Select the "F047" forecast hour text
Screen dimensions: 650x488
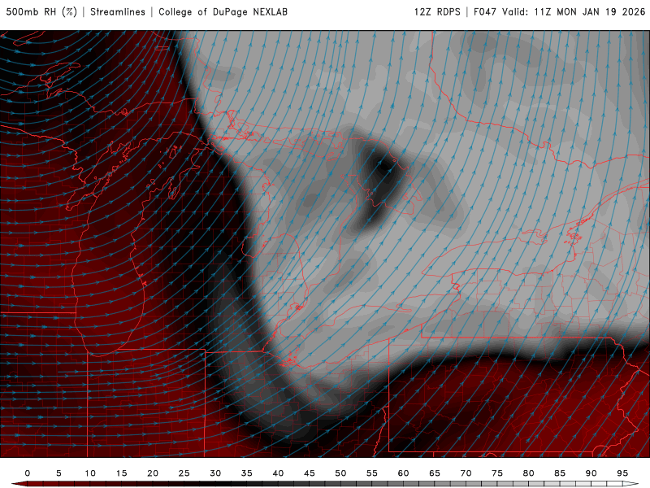click(484, 11)
